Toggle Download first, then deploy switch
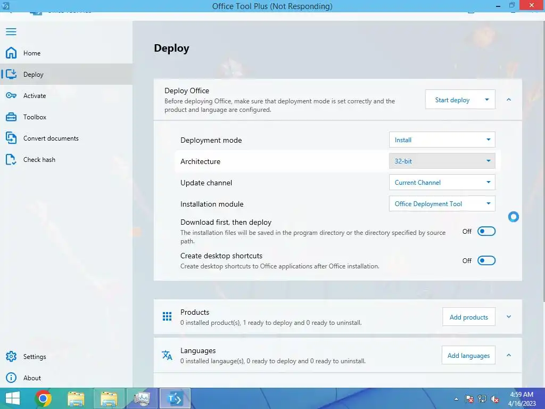The width and height of the screenshot is (545, 409). tap(486, 231)
